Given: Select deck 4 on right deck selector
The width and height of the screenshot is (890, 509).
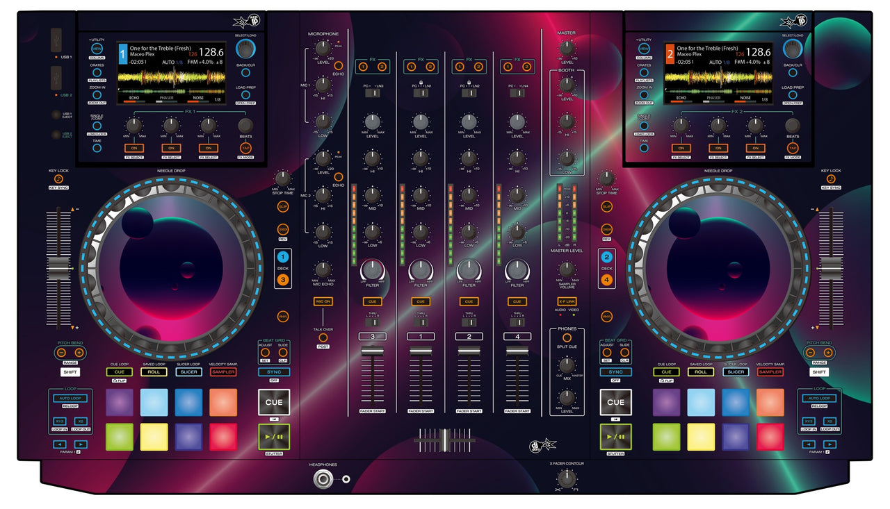Looking at the screenshot, I should [x=606, y=279].
